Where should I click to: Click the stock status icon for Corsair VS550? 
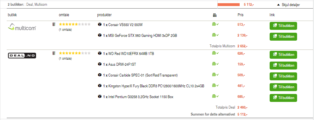(x=215, y=24)
